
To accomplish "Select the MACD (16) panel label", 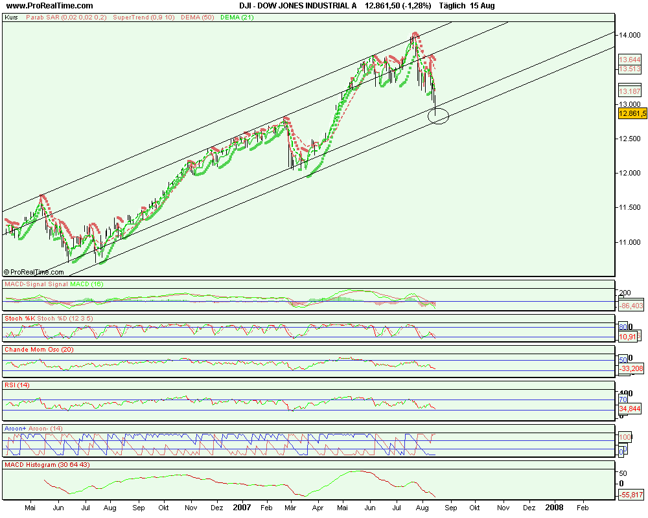I will (x=87, y=284).
